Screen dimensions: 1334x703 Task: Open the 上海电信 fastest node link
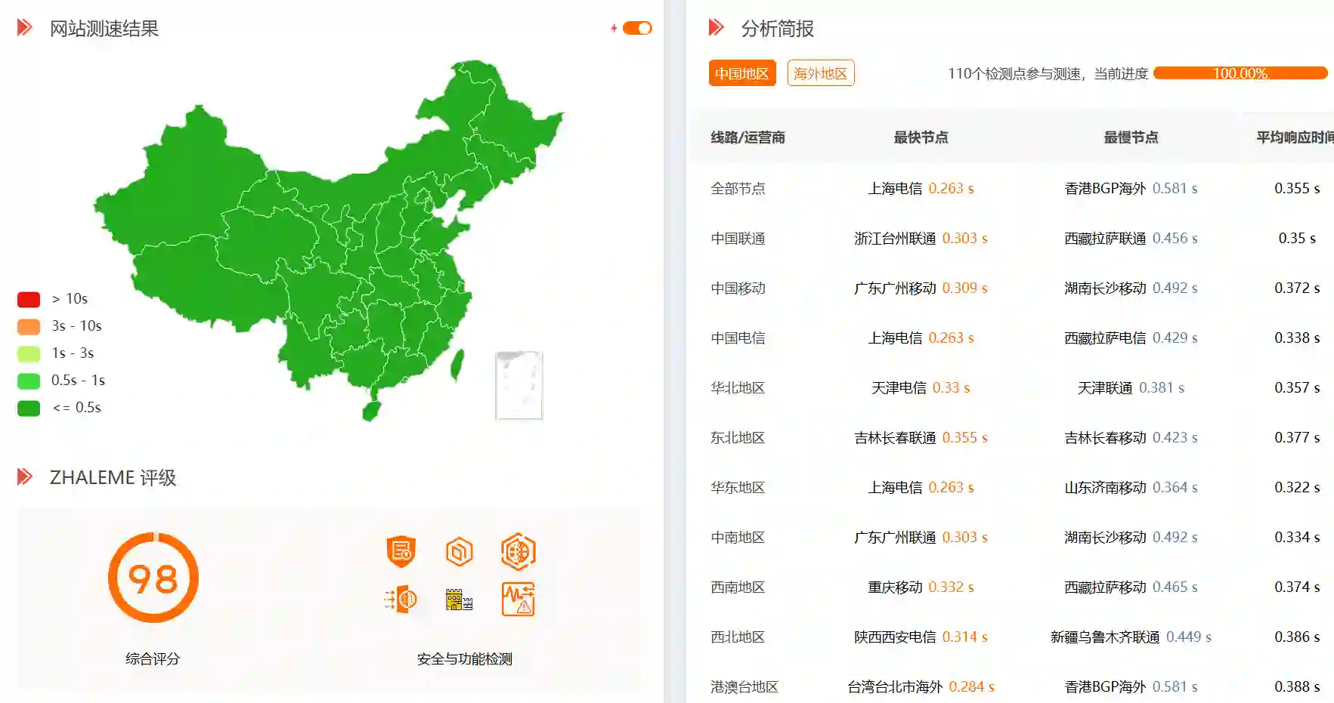[x=896, y=188]
